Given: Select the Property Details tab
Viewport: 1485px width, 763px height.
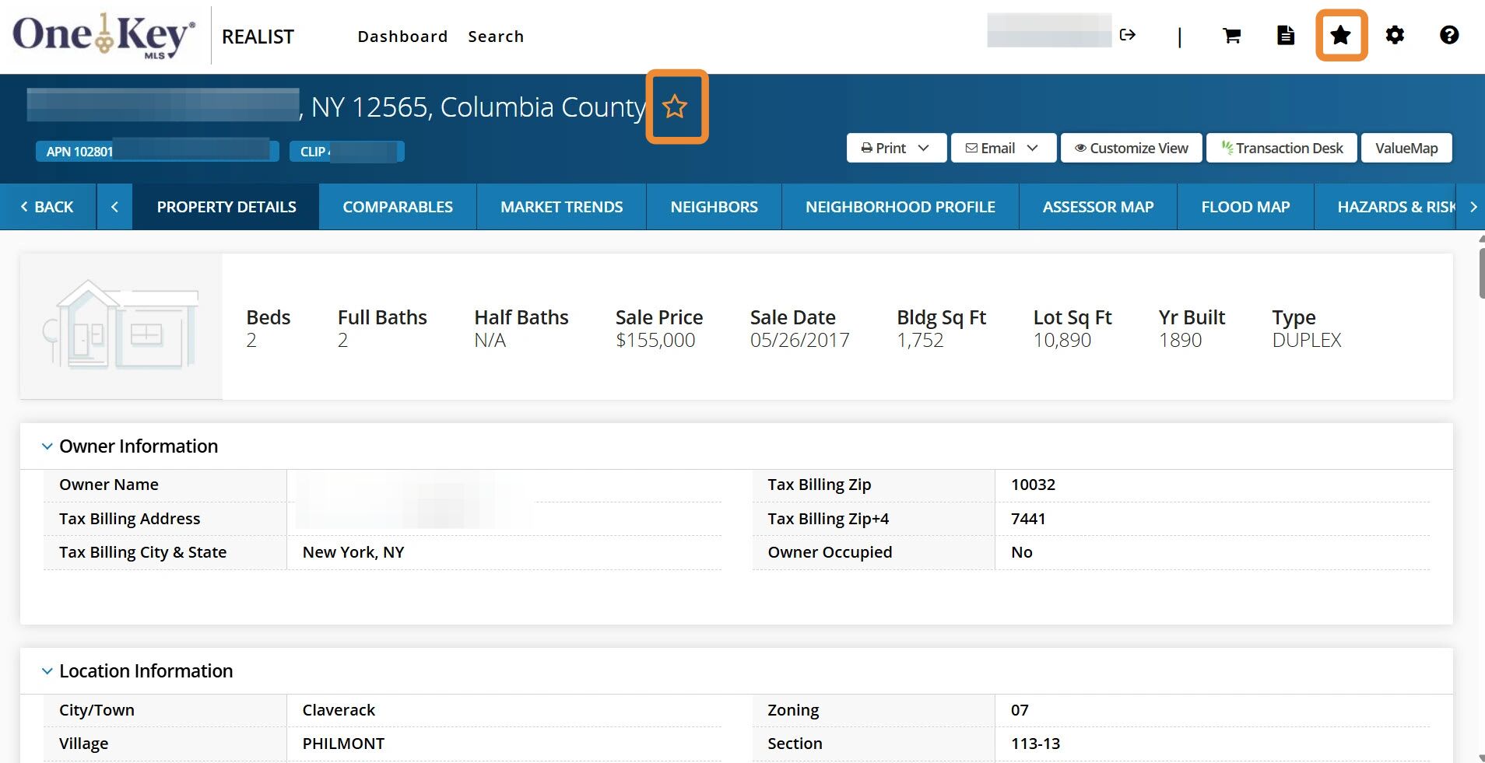Looking at the screenshot, I should pyautogui.click(x=226, y=207).
